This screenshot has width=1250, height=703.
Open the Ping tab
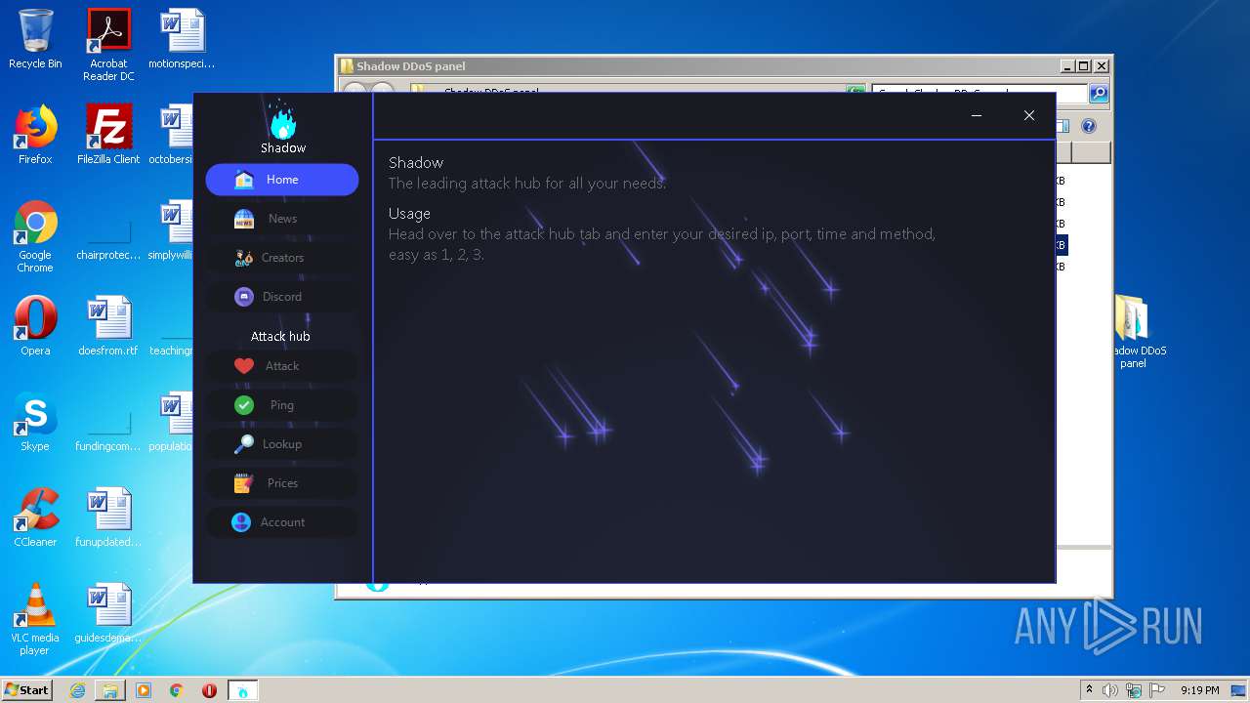pos(281,405)
